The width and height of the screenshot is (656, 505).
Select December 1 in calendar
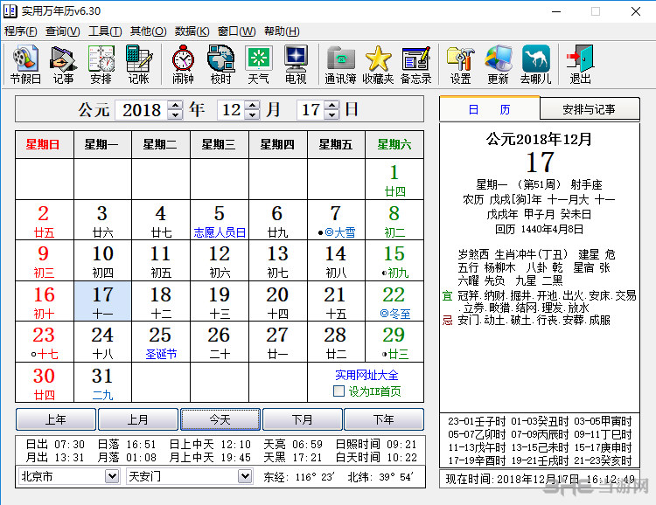394,179
